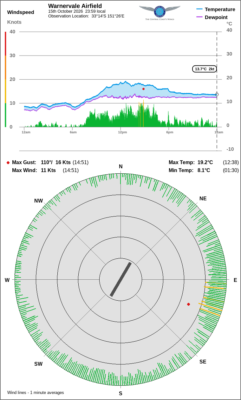
Task: Click the observation location coordinates
Action: coord(108,16)
